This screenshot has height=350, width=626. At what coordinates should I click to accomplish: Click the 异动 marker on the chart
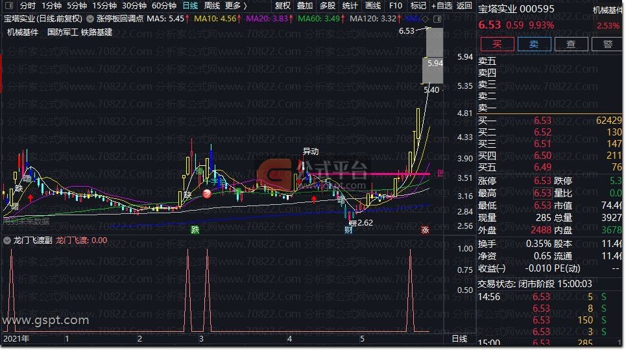pyautogui.click(x=311, y=152)
